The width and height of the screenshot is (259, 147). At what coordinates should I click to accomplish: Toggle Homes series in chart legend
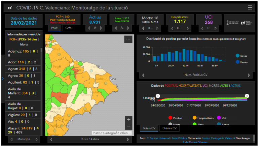(237, 62)
